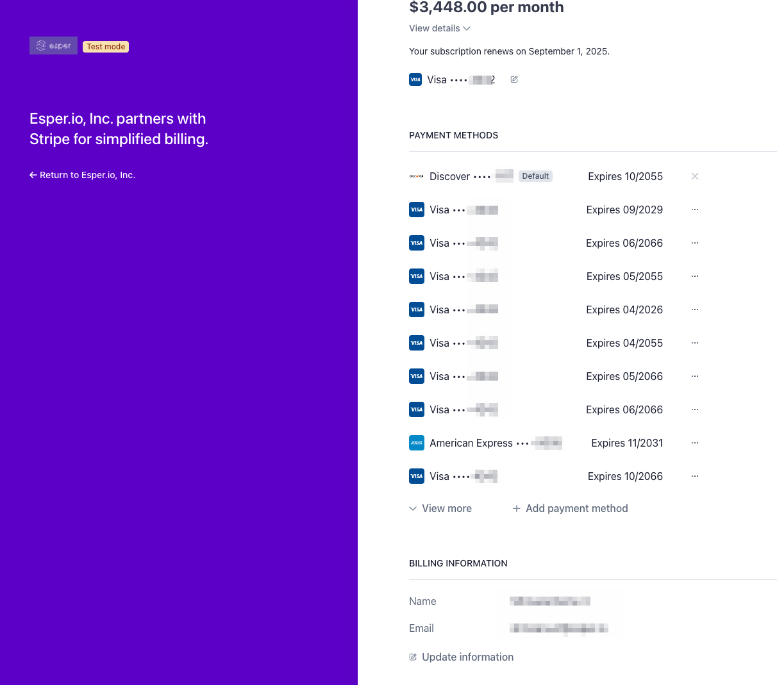This screenshot has width=777, height=685.
Task: Click the Default badge on the Discover card
Action: (x=535, y=176)
